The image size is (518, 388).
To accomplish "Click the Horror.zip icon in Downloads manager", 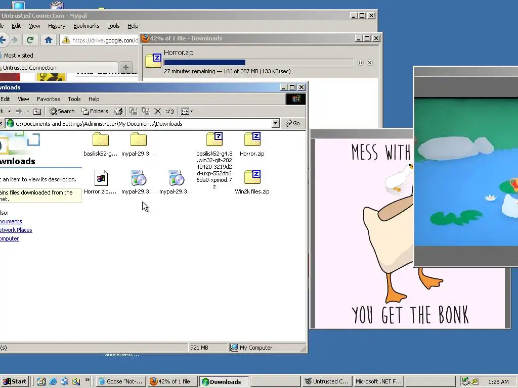I will 153,61.
